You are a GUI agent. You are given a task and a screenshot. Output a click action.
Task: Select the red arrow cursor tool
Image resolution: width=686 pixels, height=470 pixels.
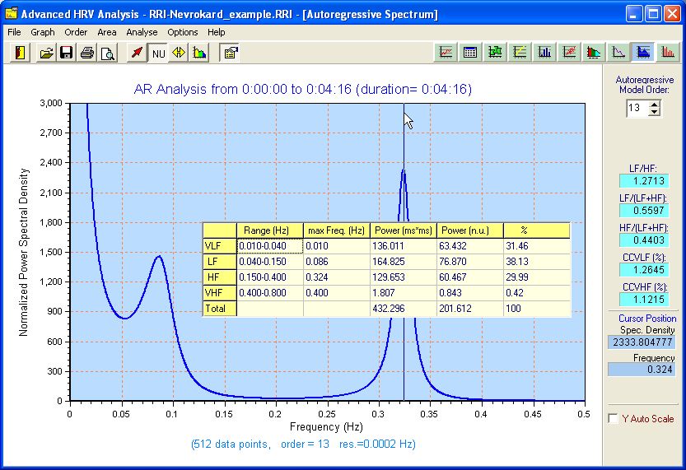tap(138, 53)
